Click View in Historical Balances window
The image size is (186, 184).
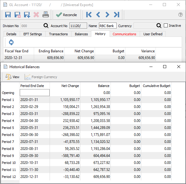12,77
